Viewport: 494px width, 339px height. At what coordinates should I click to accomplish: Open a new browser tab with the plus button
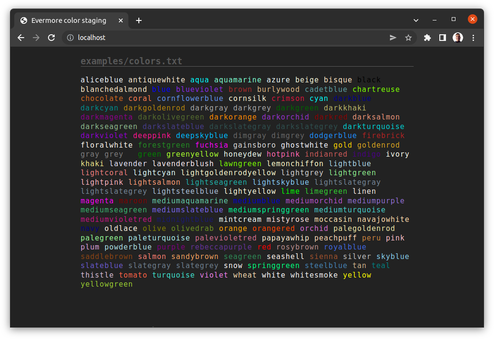[x=138, y=20]
